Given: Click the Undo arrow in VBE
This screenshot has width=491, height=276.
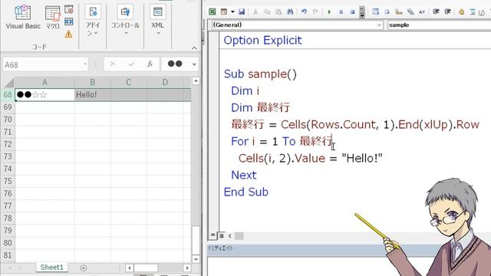Looking at the screenshot, I should point(304,12).
